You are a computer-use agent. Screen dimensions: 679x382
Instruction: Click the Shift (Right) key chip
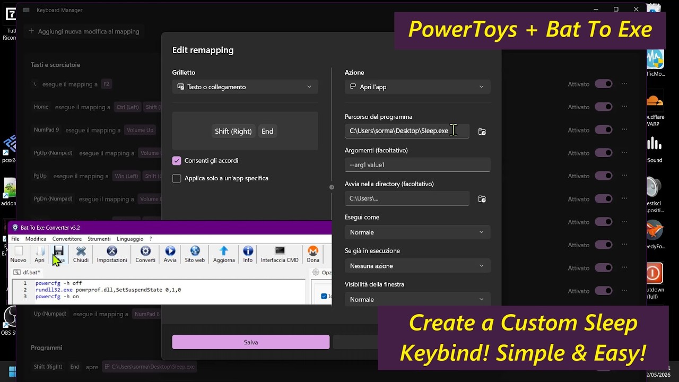[x=233, y=131]
